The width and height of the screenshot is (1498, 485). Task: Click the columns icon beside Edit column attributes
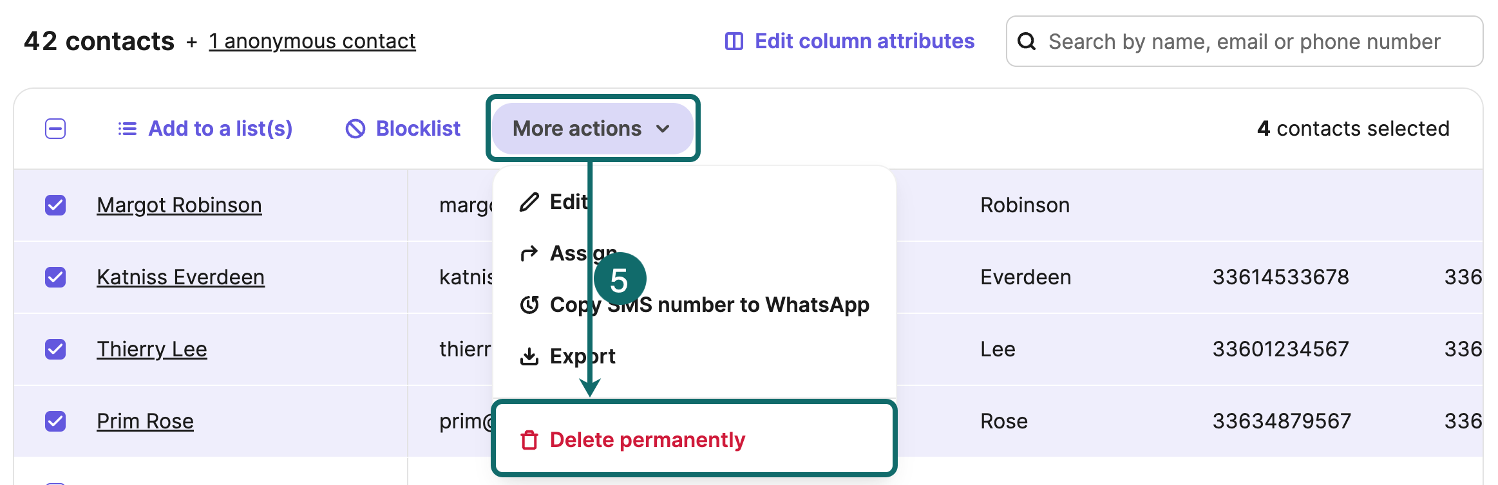[734, 41]
